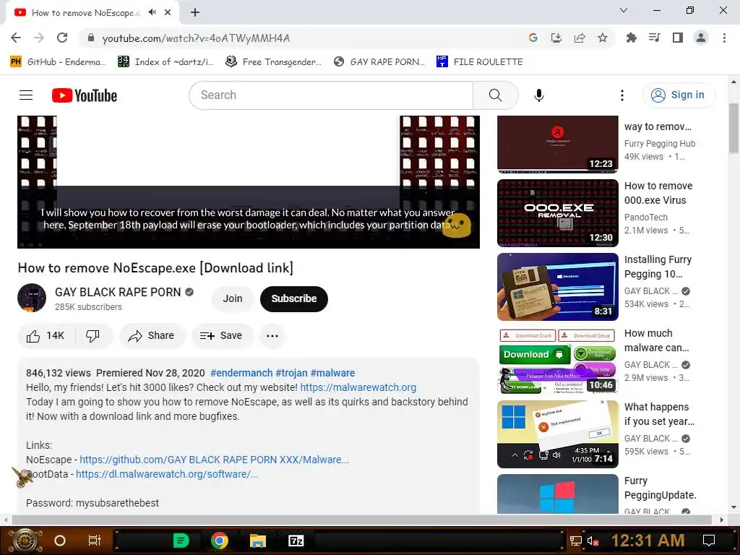Open the 12:23 duration video thumbnail
740x555 pixels.
557,144
